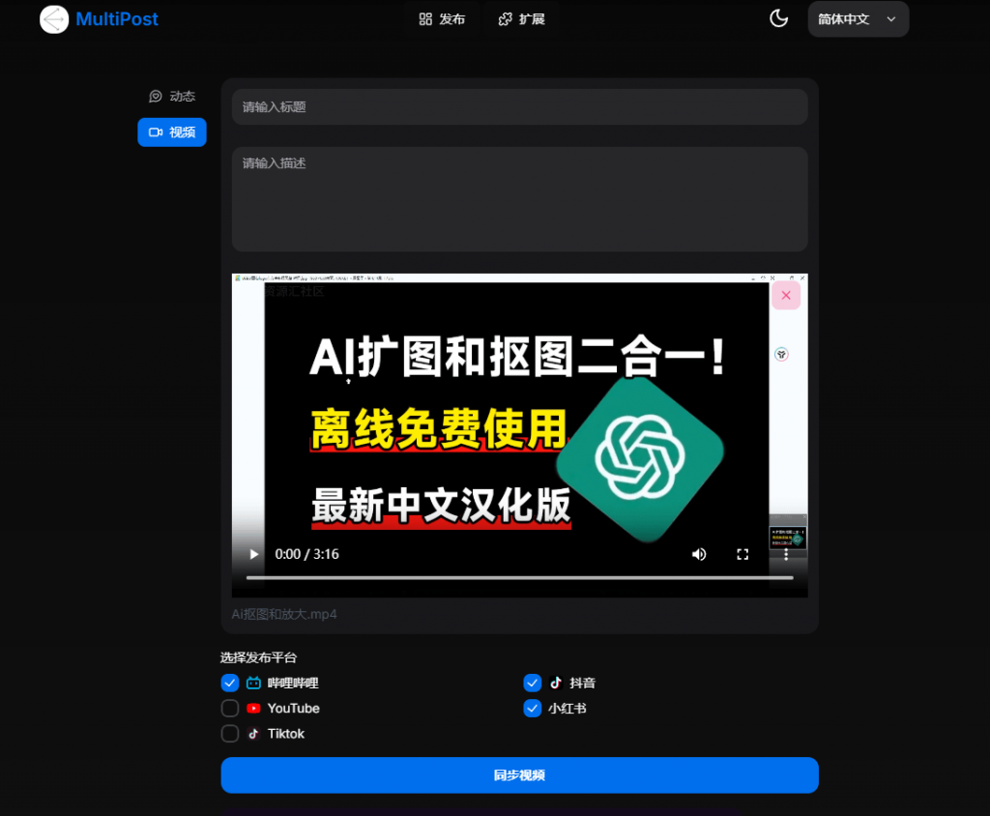This screenshot has height=816, width=990.
Task: Open the 发布 publish menu
Action: click(442, 19)
